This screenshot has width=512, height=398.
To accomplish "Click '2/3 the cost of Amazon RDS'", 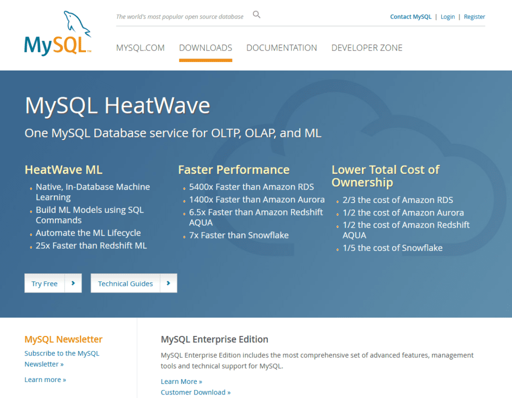I will coord(398,200).
